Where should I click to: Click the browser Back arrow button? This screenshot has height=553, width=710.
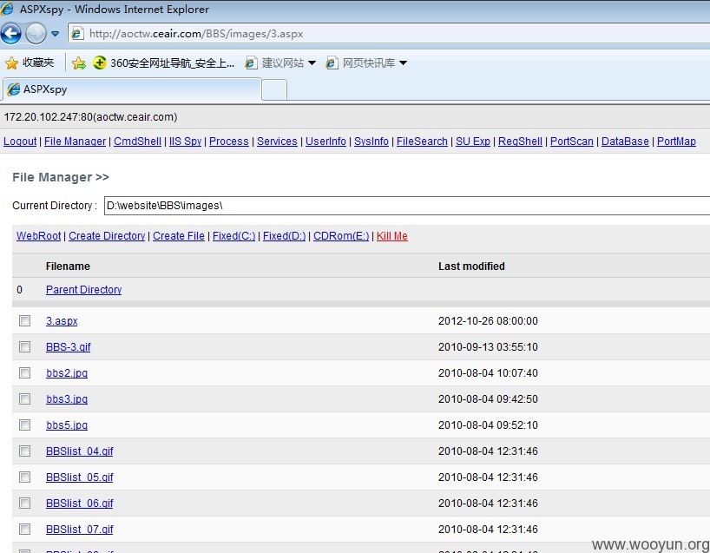(11, 34)
